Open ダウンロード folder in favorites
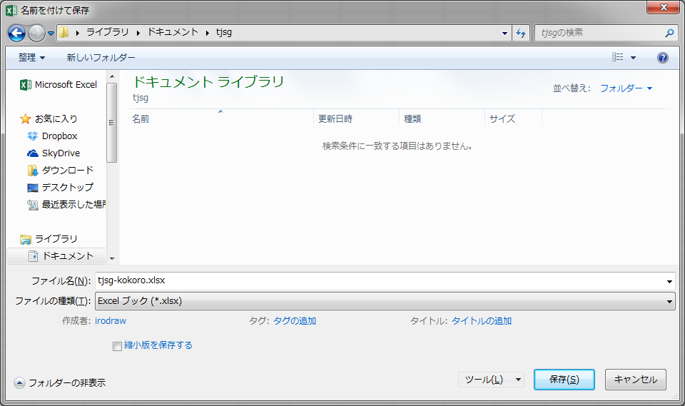685x406 pixels. [60, 170]
